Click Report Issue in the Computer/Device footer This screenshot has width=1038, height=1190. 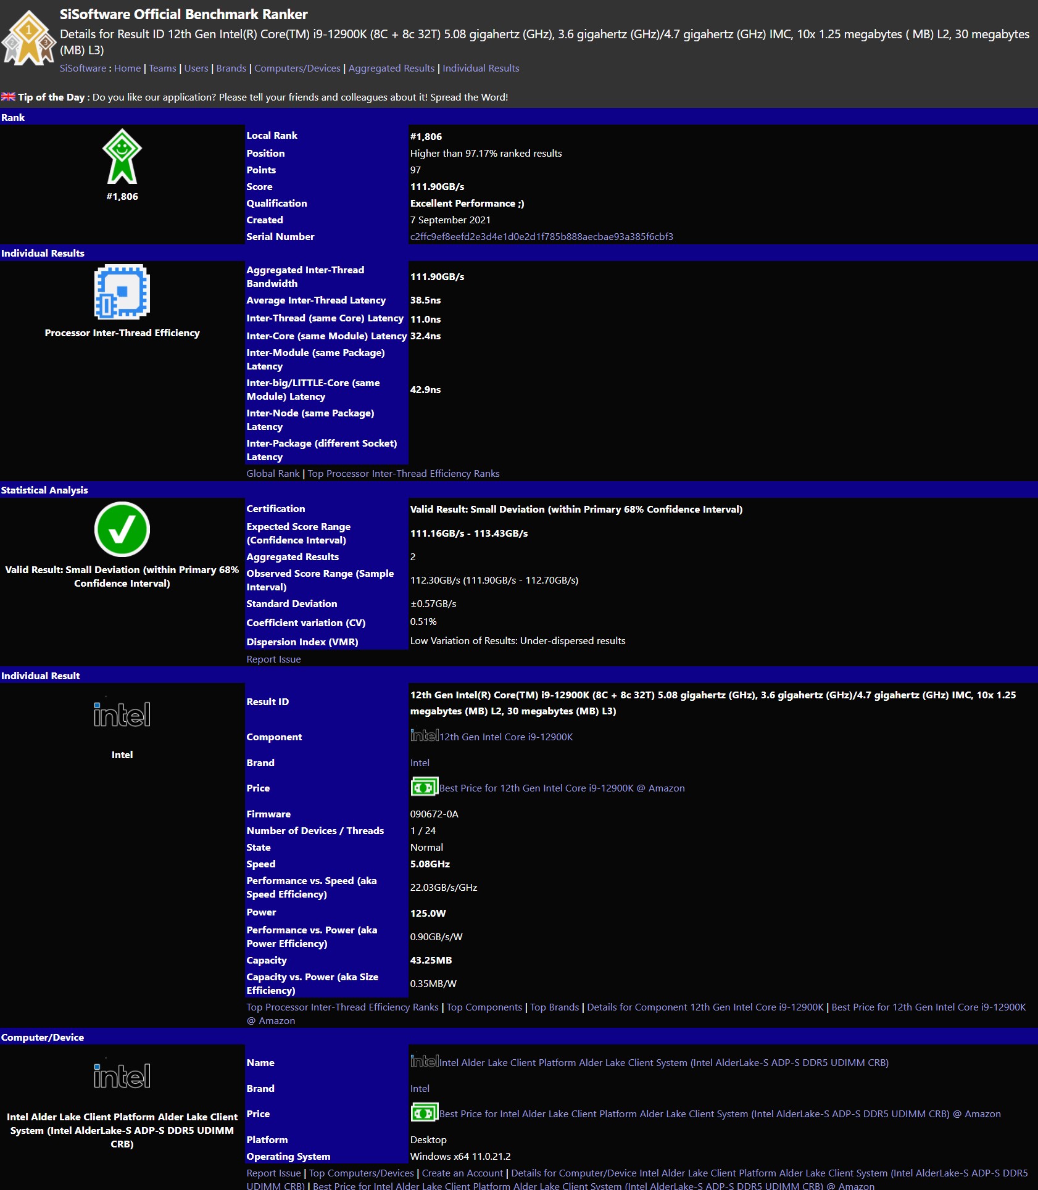click(274, 1173)
